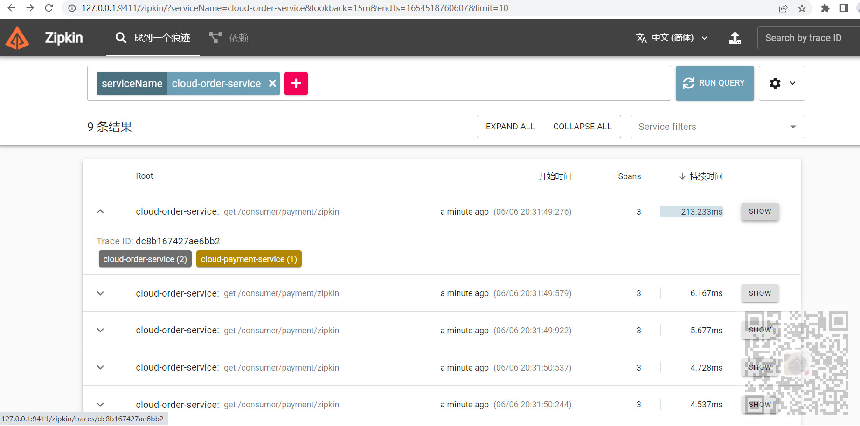Screen dimensions: 860x426
Task: Open language selector 中文 (简体)
Action: coord(672,38)
